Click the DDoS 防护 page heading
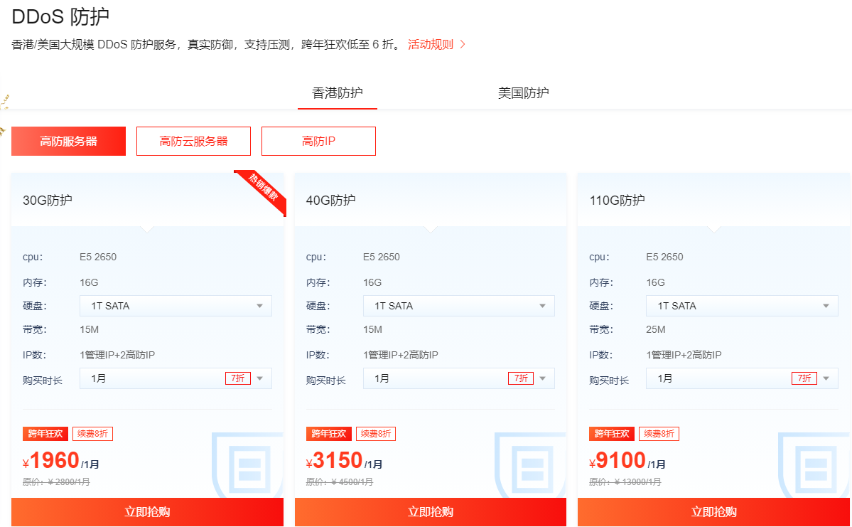The width and height of the screenshot is (852, 527). click(60, 16)
